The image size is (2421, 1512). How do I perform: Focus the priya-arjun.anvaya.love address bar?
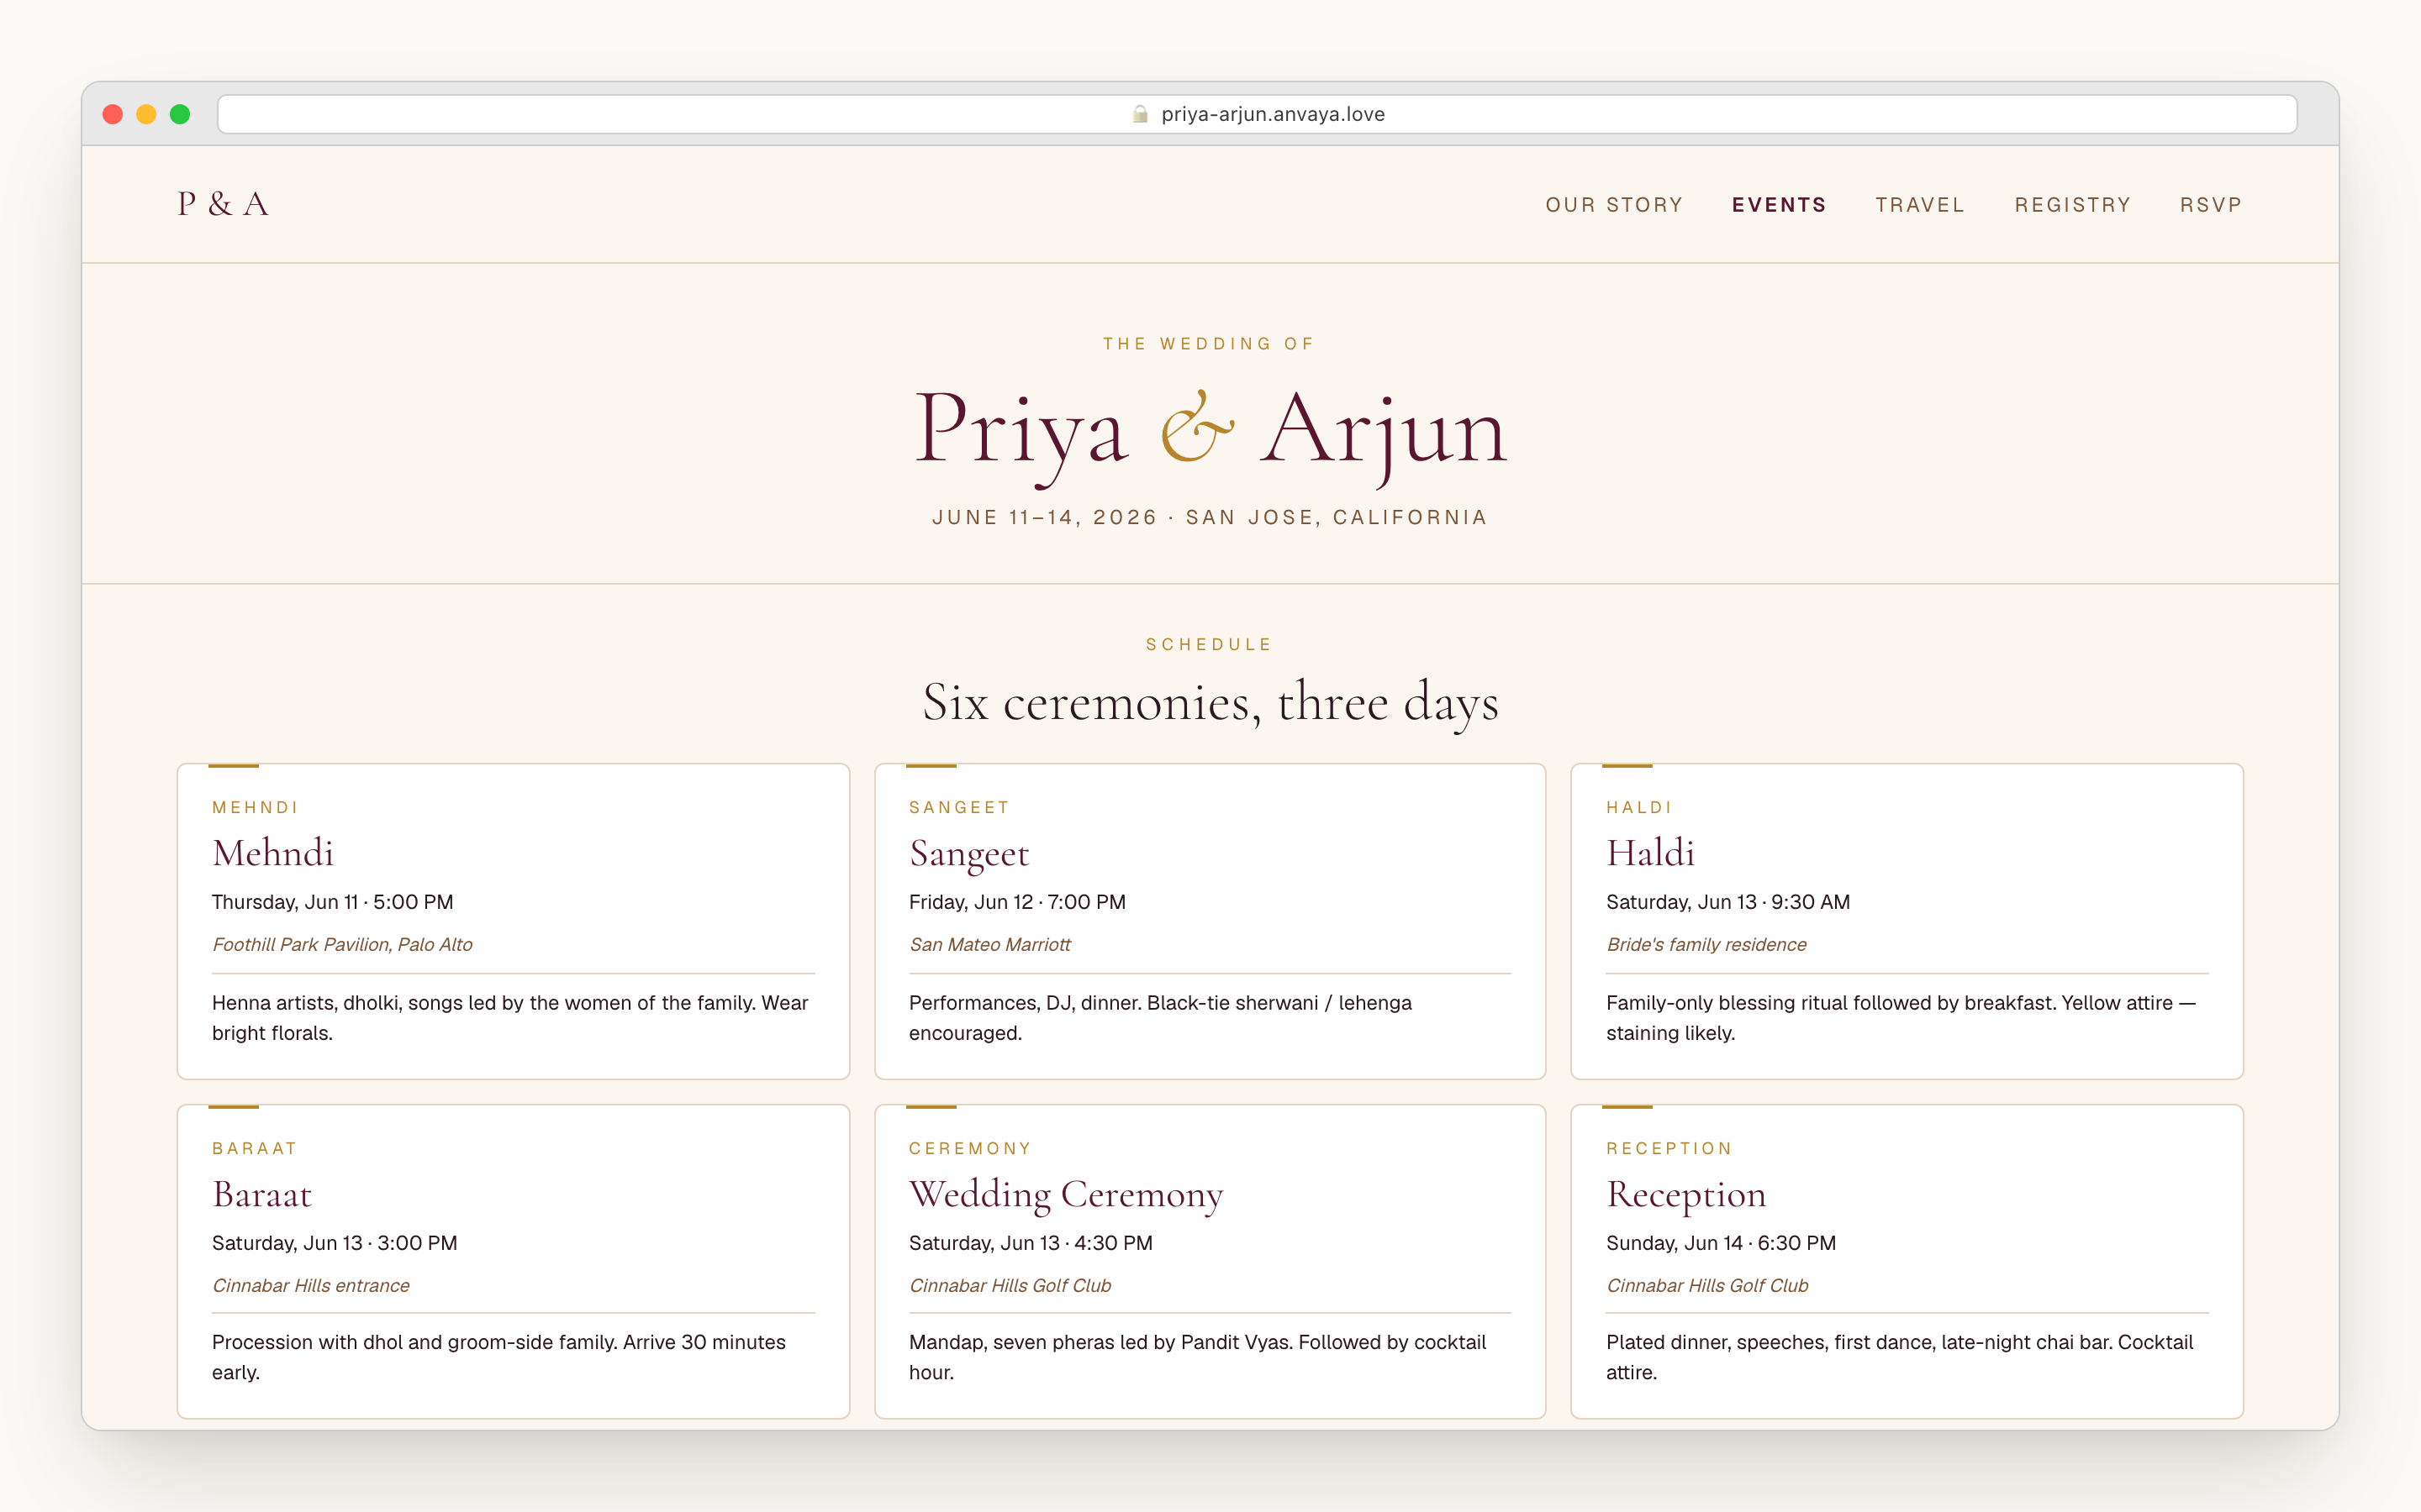(1257, 114)
